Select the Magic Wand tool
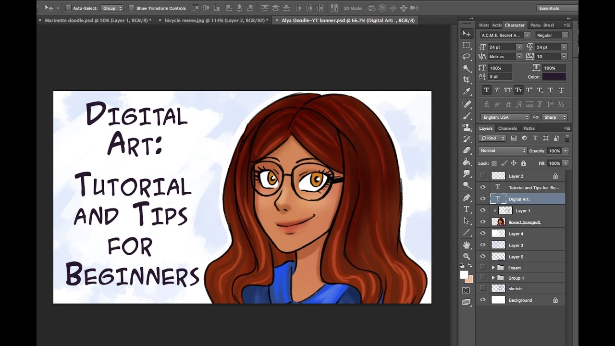615x346 pixels. [x=466, y=68]
